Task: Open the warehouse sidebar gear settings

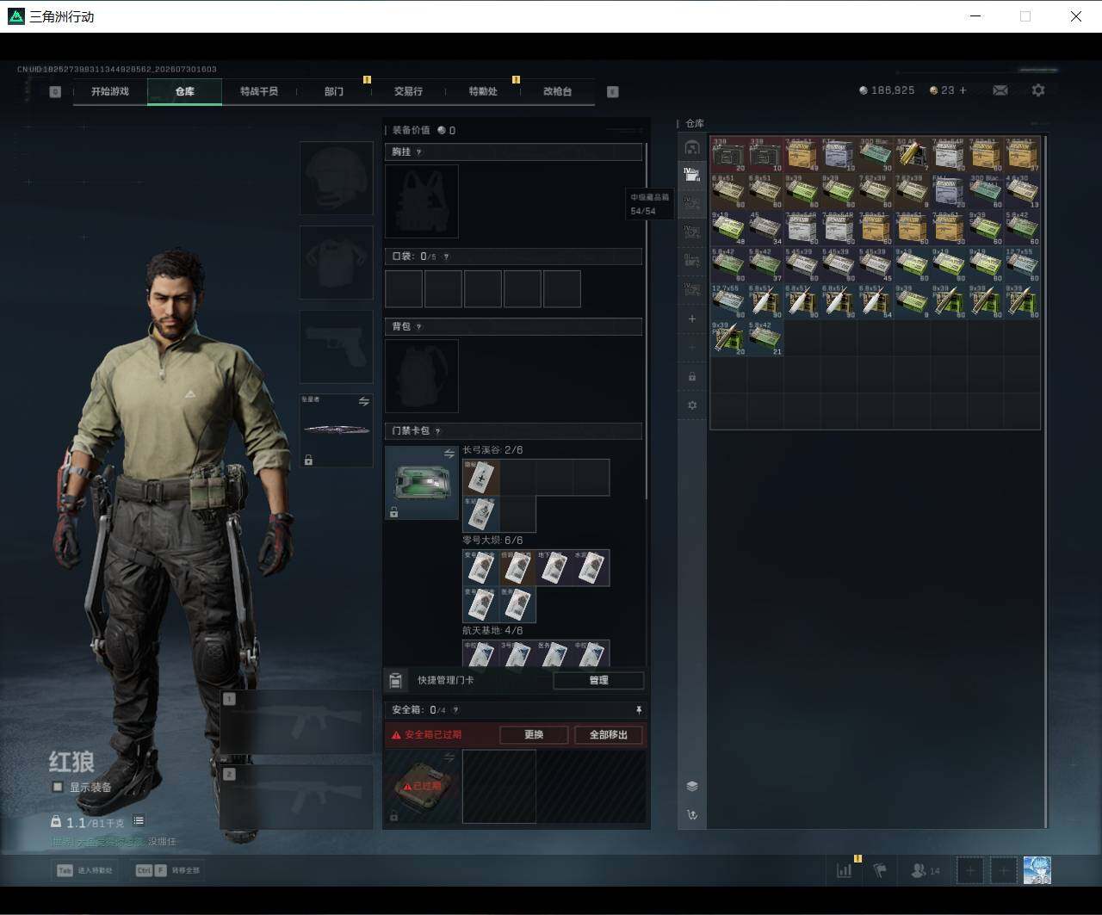Action: 692,405
